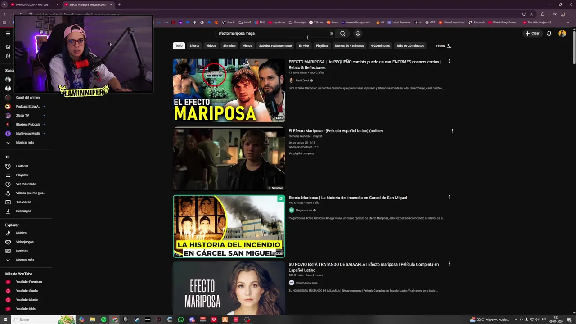Open Videojuegos in Explorar
Screen dimensions: 576x324
click(x=25, y=242)
